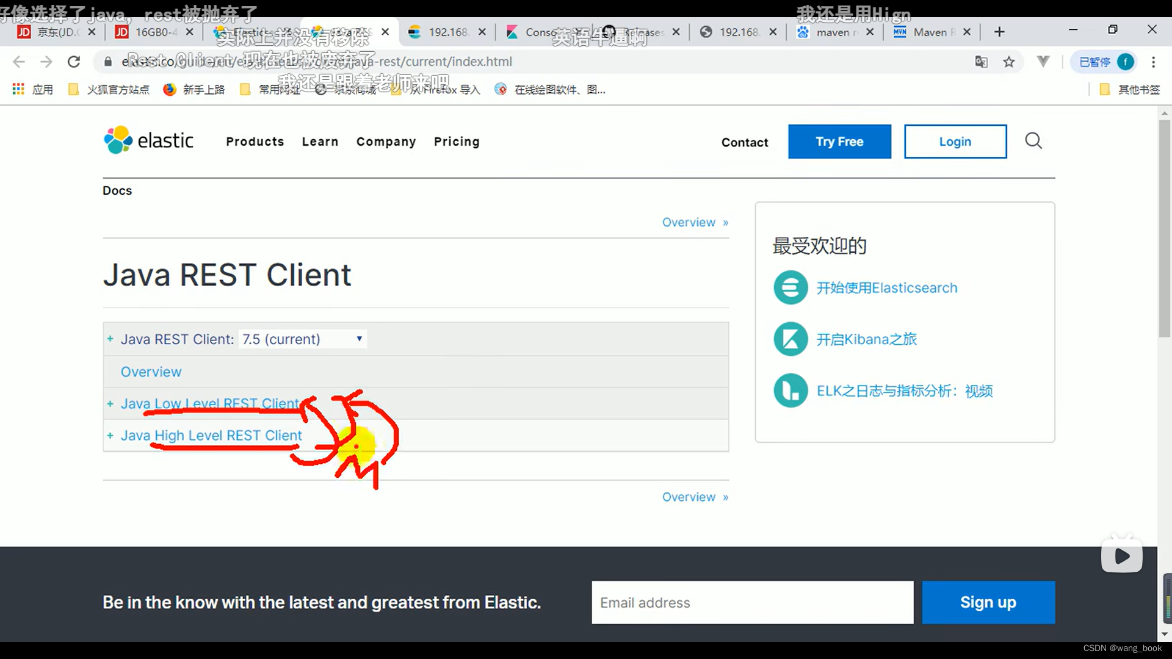The image size is (1172, 659).
Task: Click the address bar URL
Action: (317, 62)
